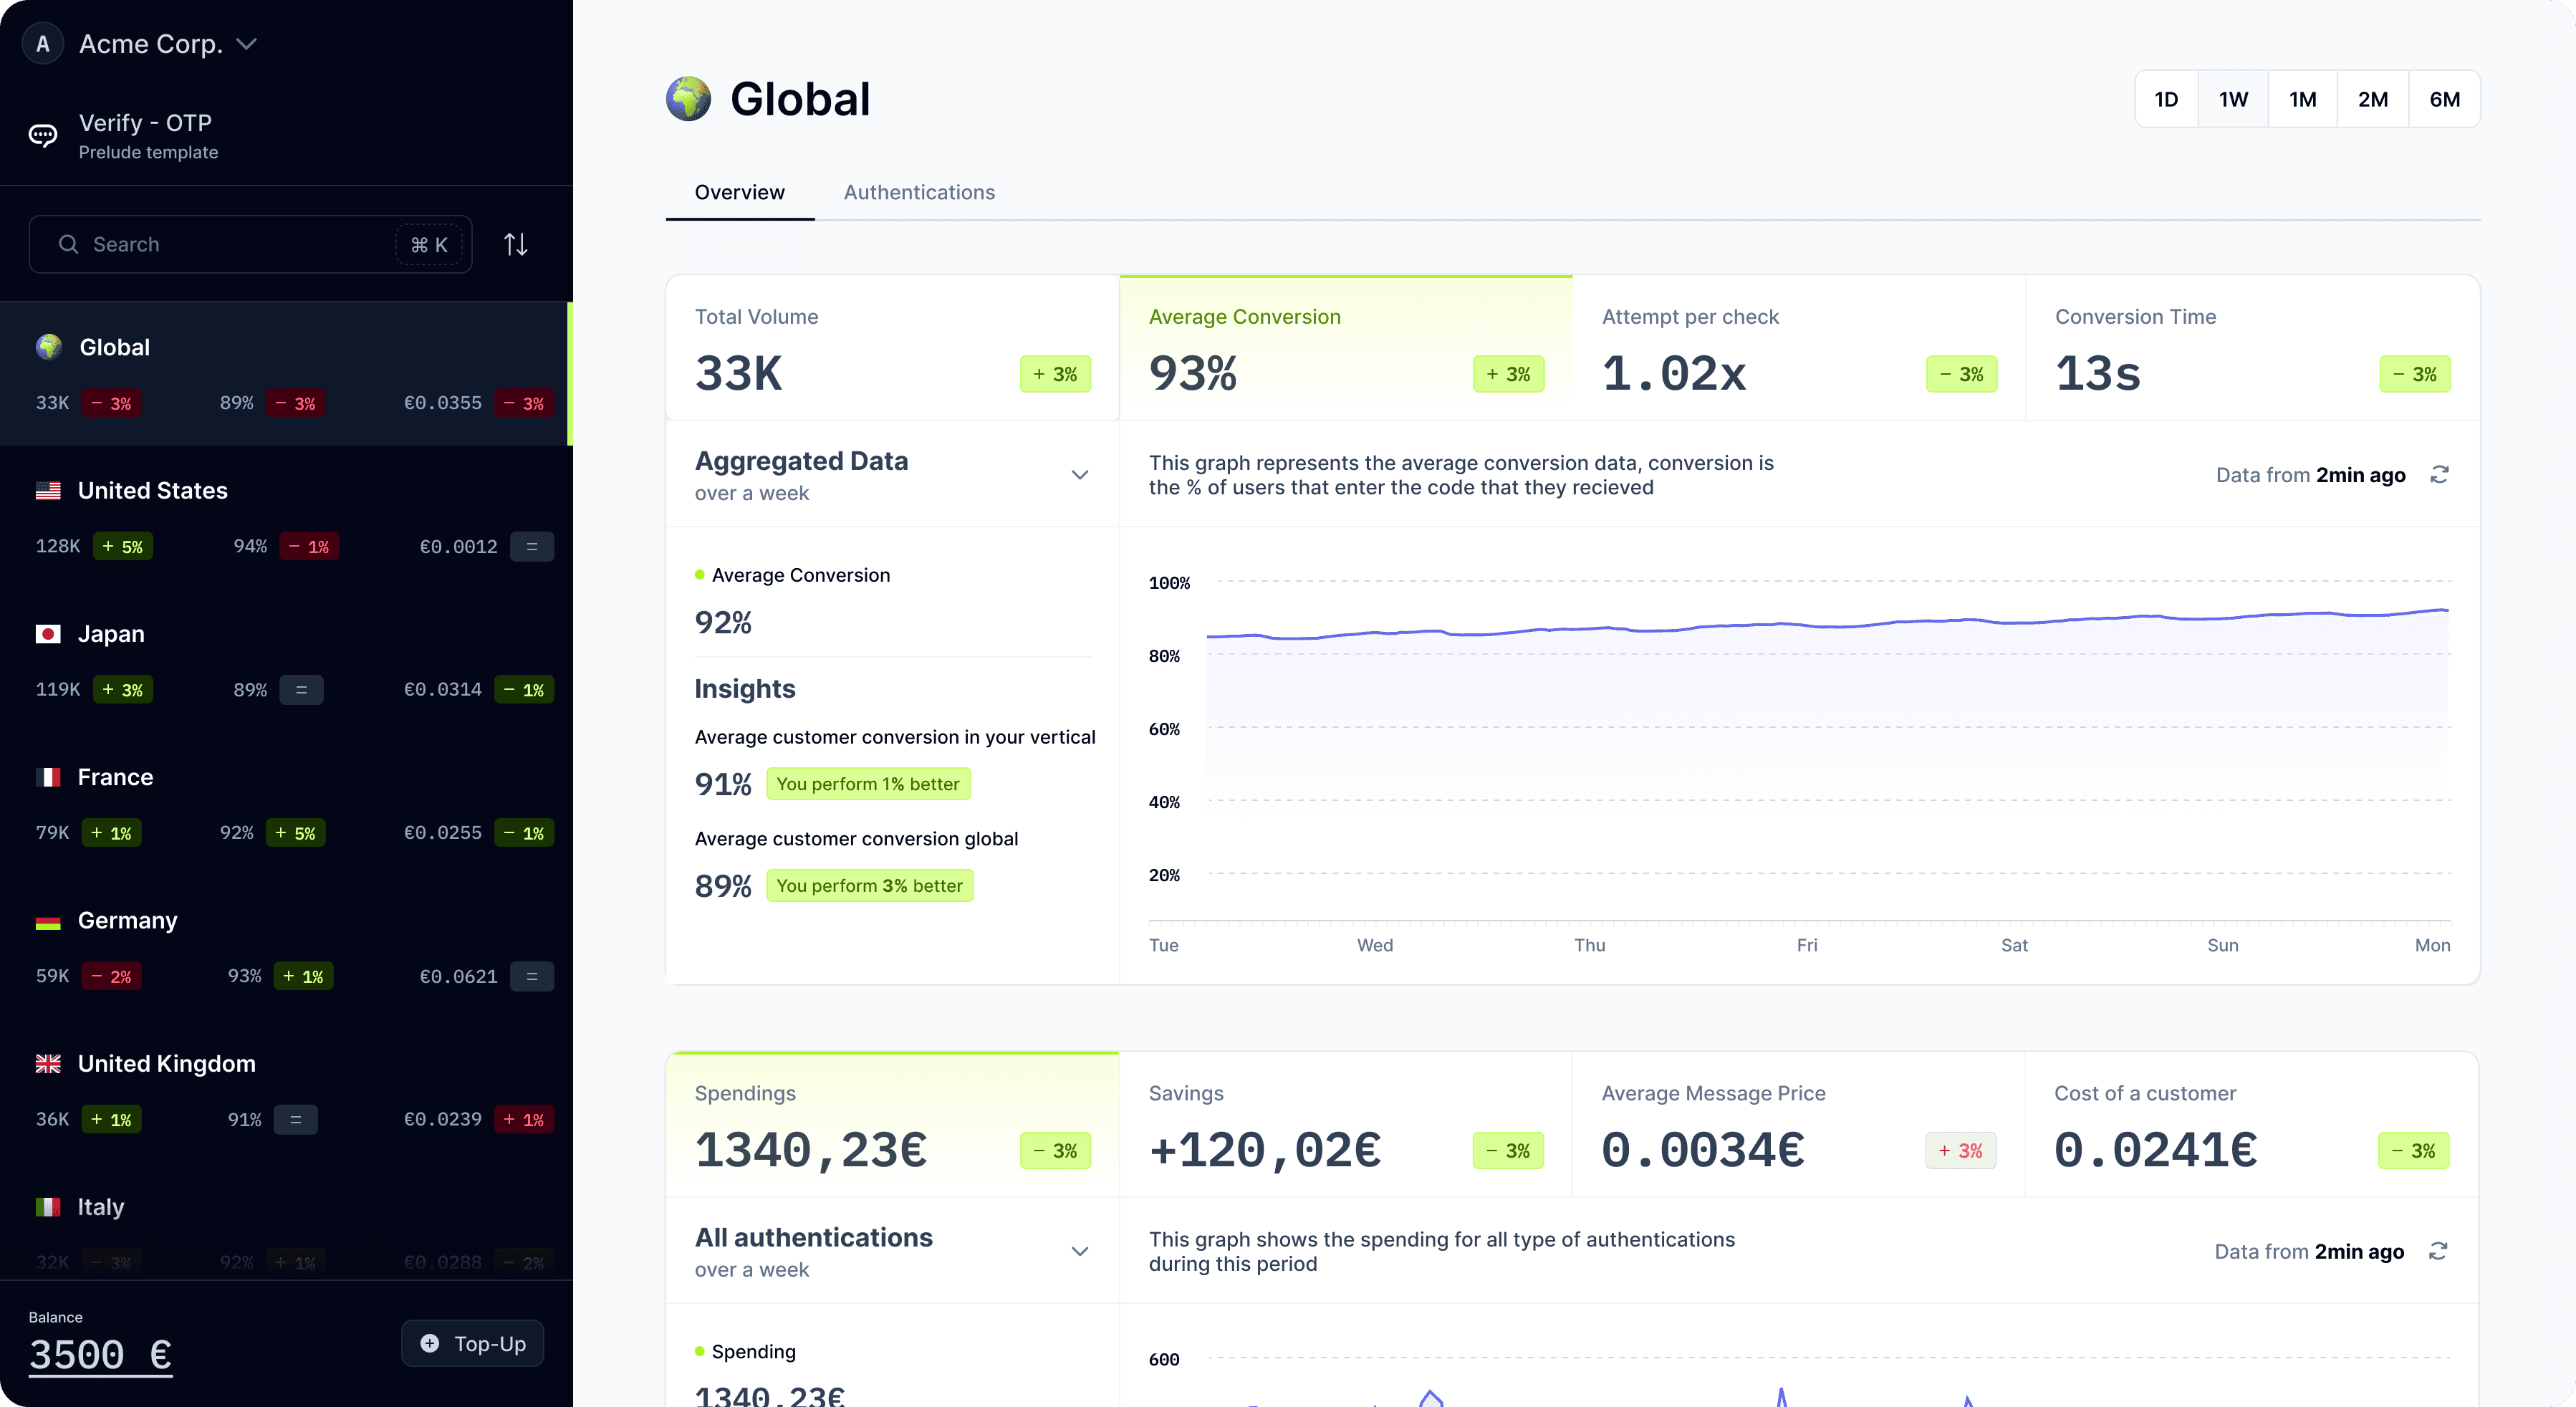Click the €0.0012 price in United States row
The width and height of the screenshot is (2576, 1407).
pyautogui.click(x=458, y=547)
